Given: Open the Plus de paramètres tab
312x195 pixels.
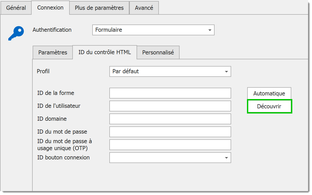Looking at the screenshot, I should click(99, 8).
